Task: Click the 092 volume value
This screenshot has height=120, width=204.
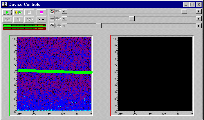Action: [58, 11]
